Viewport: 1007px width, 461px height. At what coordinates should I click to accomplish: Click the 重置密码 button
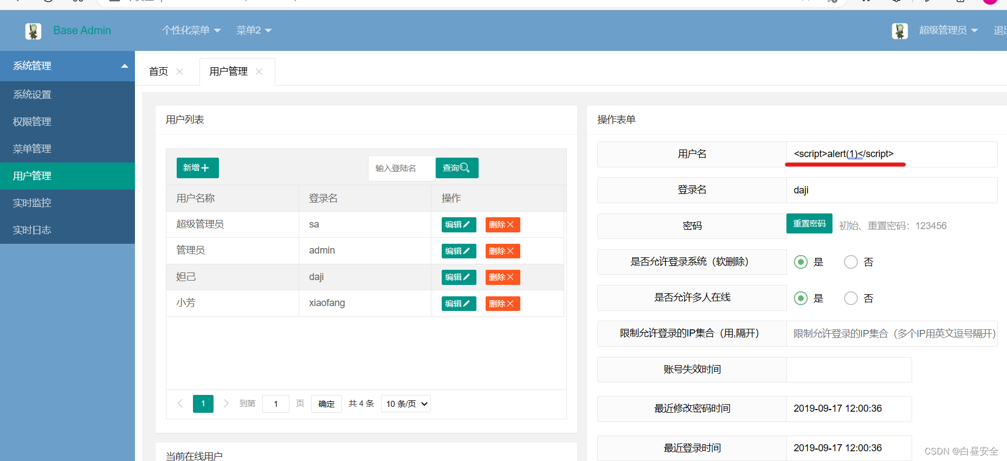coord(809,224)
